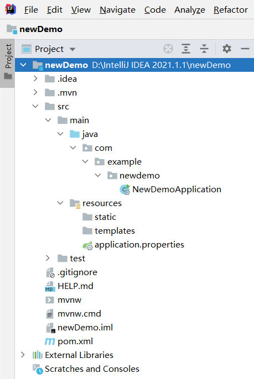Click the NewDemoApplication Spring class icon
This screenshot has height=379, width=254.
coord(125,189)
